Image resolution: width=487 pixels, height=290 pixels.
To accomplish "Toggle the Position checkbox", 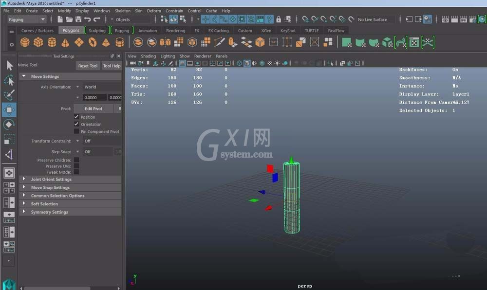I will click(x=76, y=117).
